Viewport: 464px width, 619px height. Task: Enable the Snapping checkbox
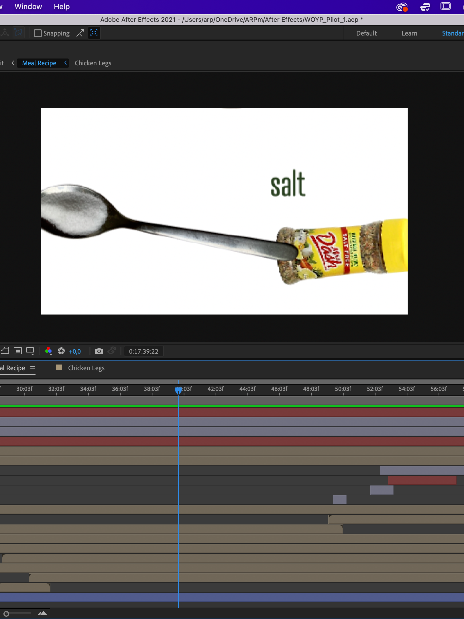coord(38,33)
